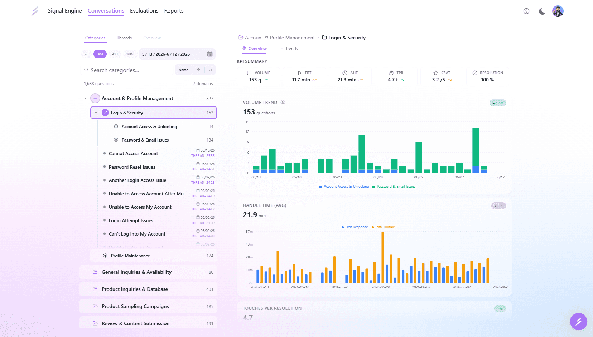Open the date range calendar icon
The height and width of the screenshot is (337, 593).
(x=210, y=54)
